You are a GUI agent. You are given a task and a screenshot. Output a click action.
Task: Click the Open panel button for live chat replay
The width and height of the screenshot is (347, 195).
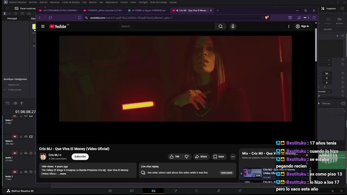pyautogui.click(x=226, y=173)
